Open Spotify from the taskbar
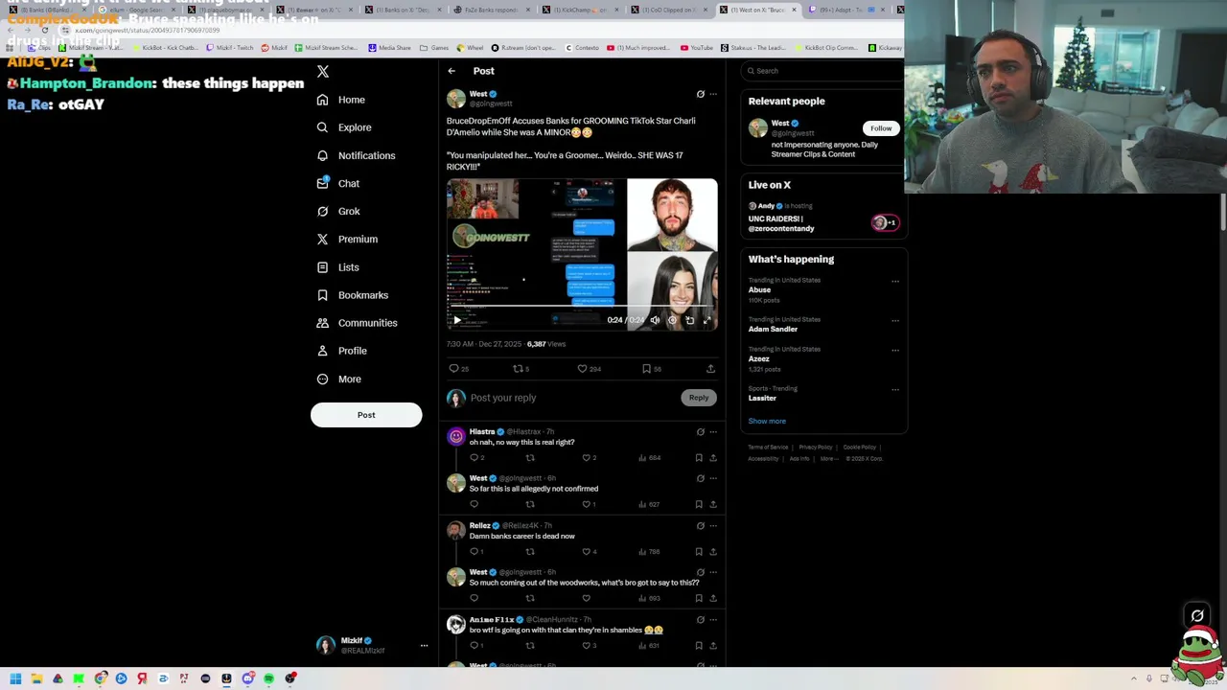 268,678
